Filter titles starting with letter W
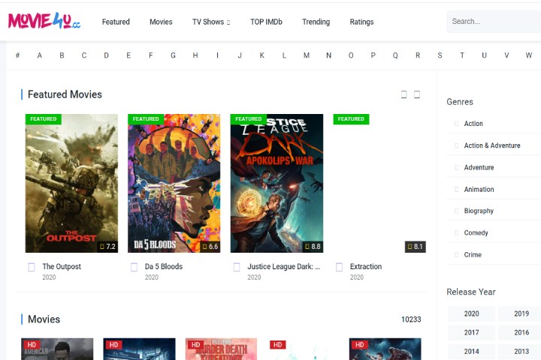Image resolution: width=541 pixels, height=360 pixels. pos(528,55)
